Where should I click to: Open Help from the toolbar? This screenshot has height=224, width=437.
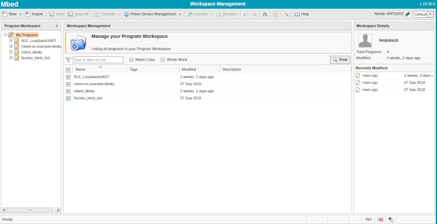pos(302,14)
